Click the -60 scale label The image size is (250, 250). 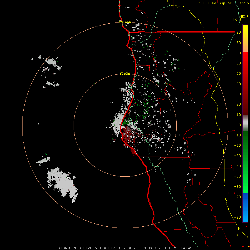point(237,187)
